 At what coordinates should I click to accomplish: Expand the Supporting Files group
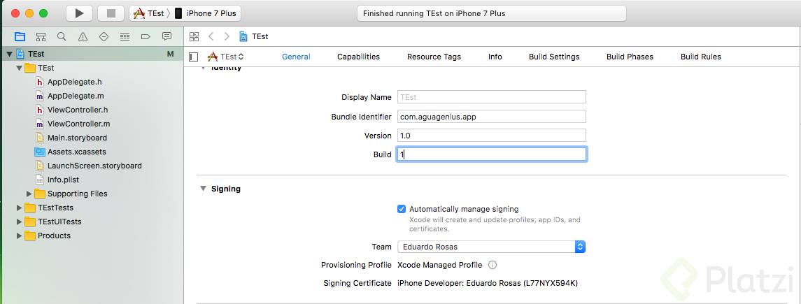29,194
